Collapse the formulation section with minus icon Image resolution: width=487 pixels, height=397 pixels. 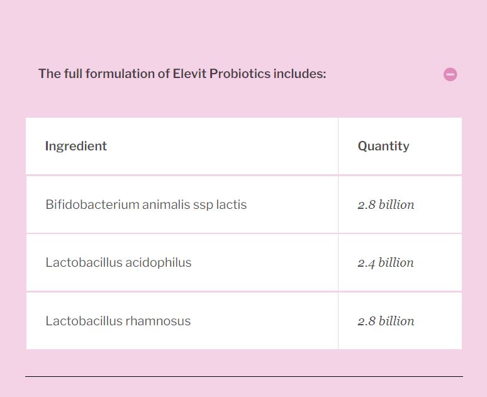[450, 74]
